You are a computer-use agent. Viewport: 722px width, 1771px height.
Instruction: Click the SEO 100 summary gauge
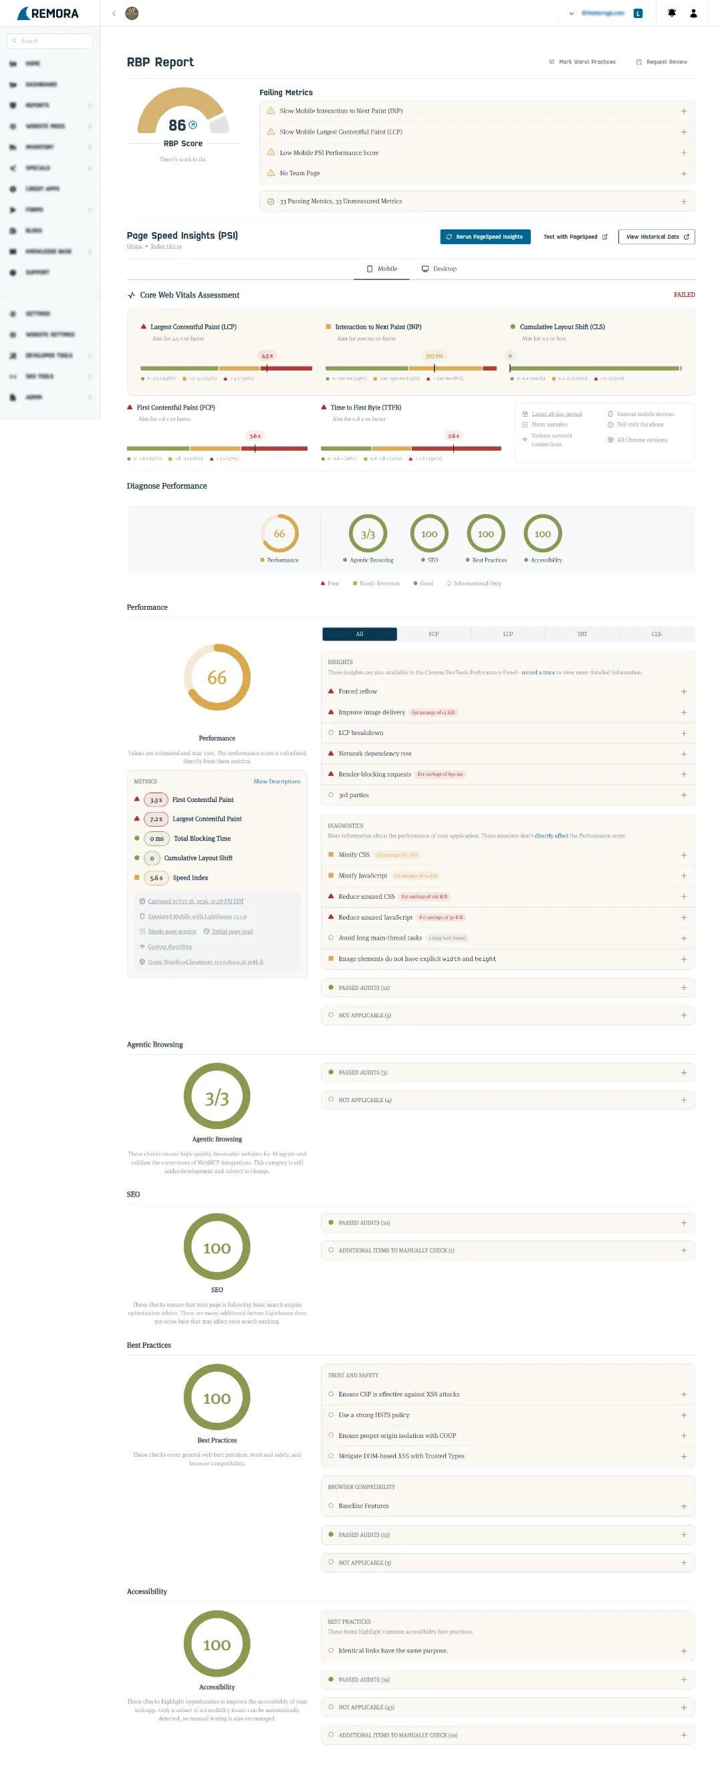tap(429, 534)
